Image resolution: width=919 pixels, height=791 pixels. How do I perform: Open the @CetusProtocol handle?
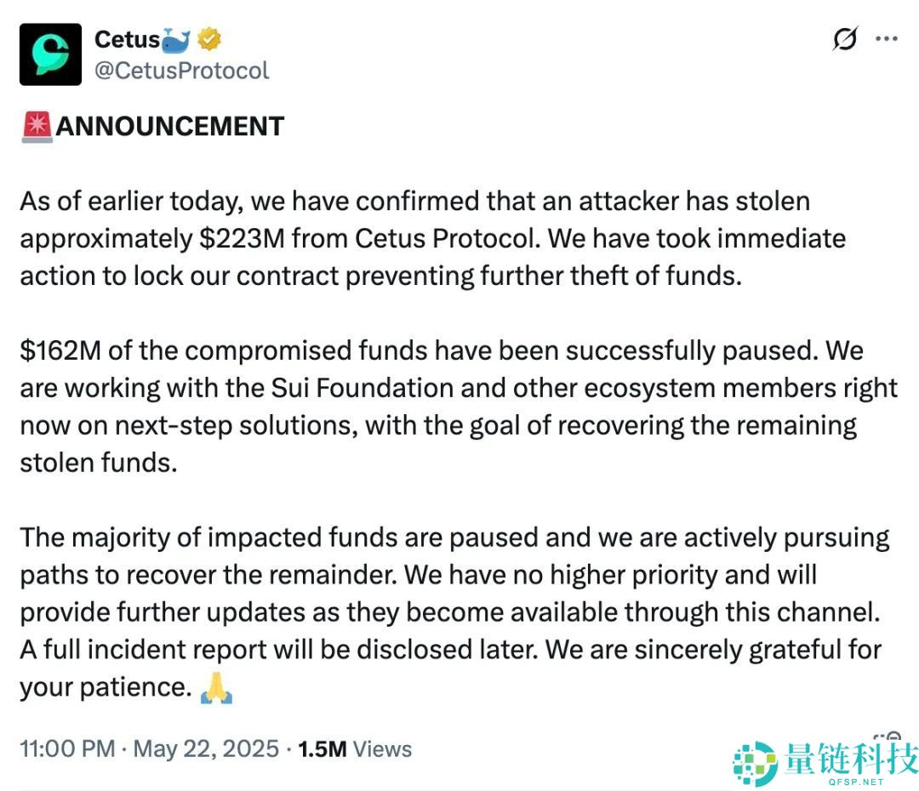click(181, 71)
